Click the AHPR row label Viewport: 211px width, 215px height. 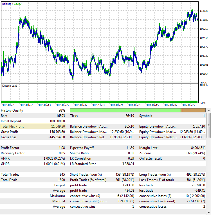point(5,159)
